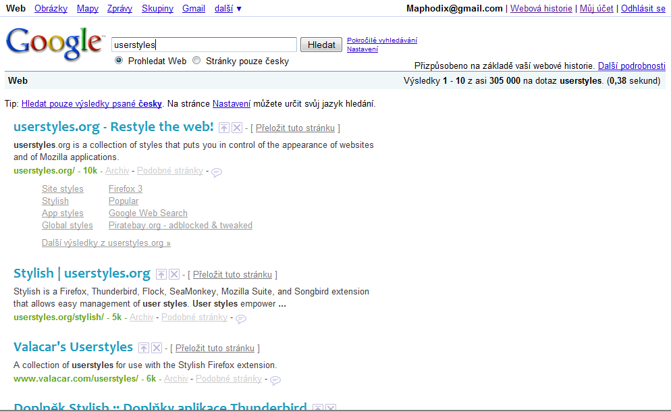Image resolution: width=671 pixels, height=412 pixels.
Task: Open Nastavení link beside search button
Action: click(x=363, y=49)
